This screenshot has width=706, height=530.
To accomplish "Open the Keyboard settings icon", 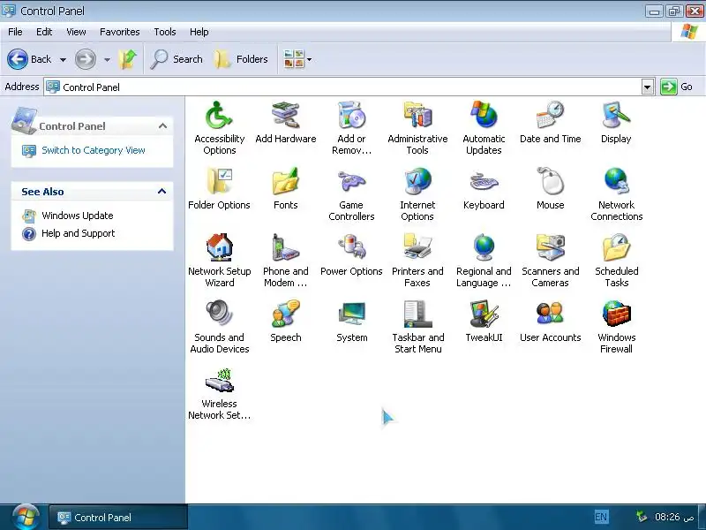I will [484, 188].
